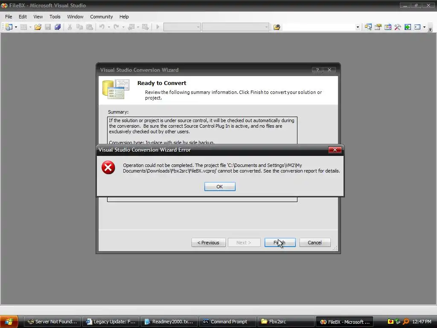
Task: Open Solution Explorer from toolbar icon
Action: (x=368, y=27)
